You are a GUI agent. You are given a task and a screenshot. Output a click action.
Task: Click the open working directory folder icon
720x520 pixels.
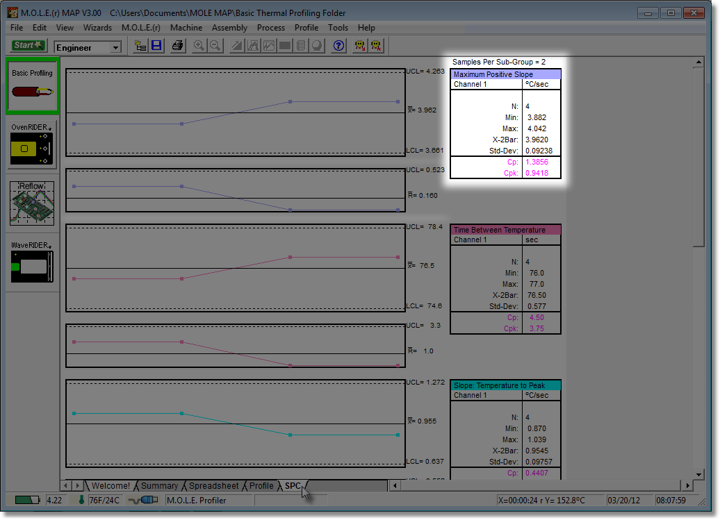[x=140, y=46]
